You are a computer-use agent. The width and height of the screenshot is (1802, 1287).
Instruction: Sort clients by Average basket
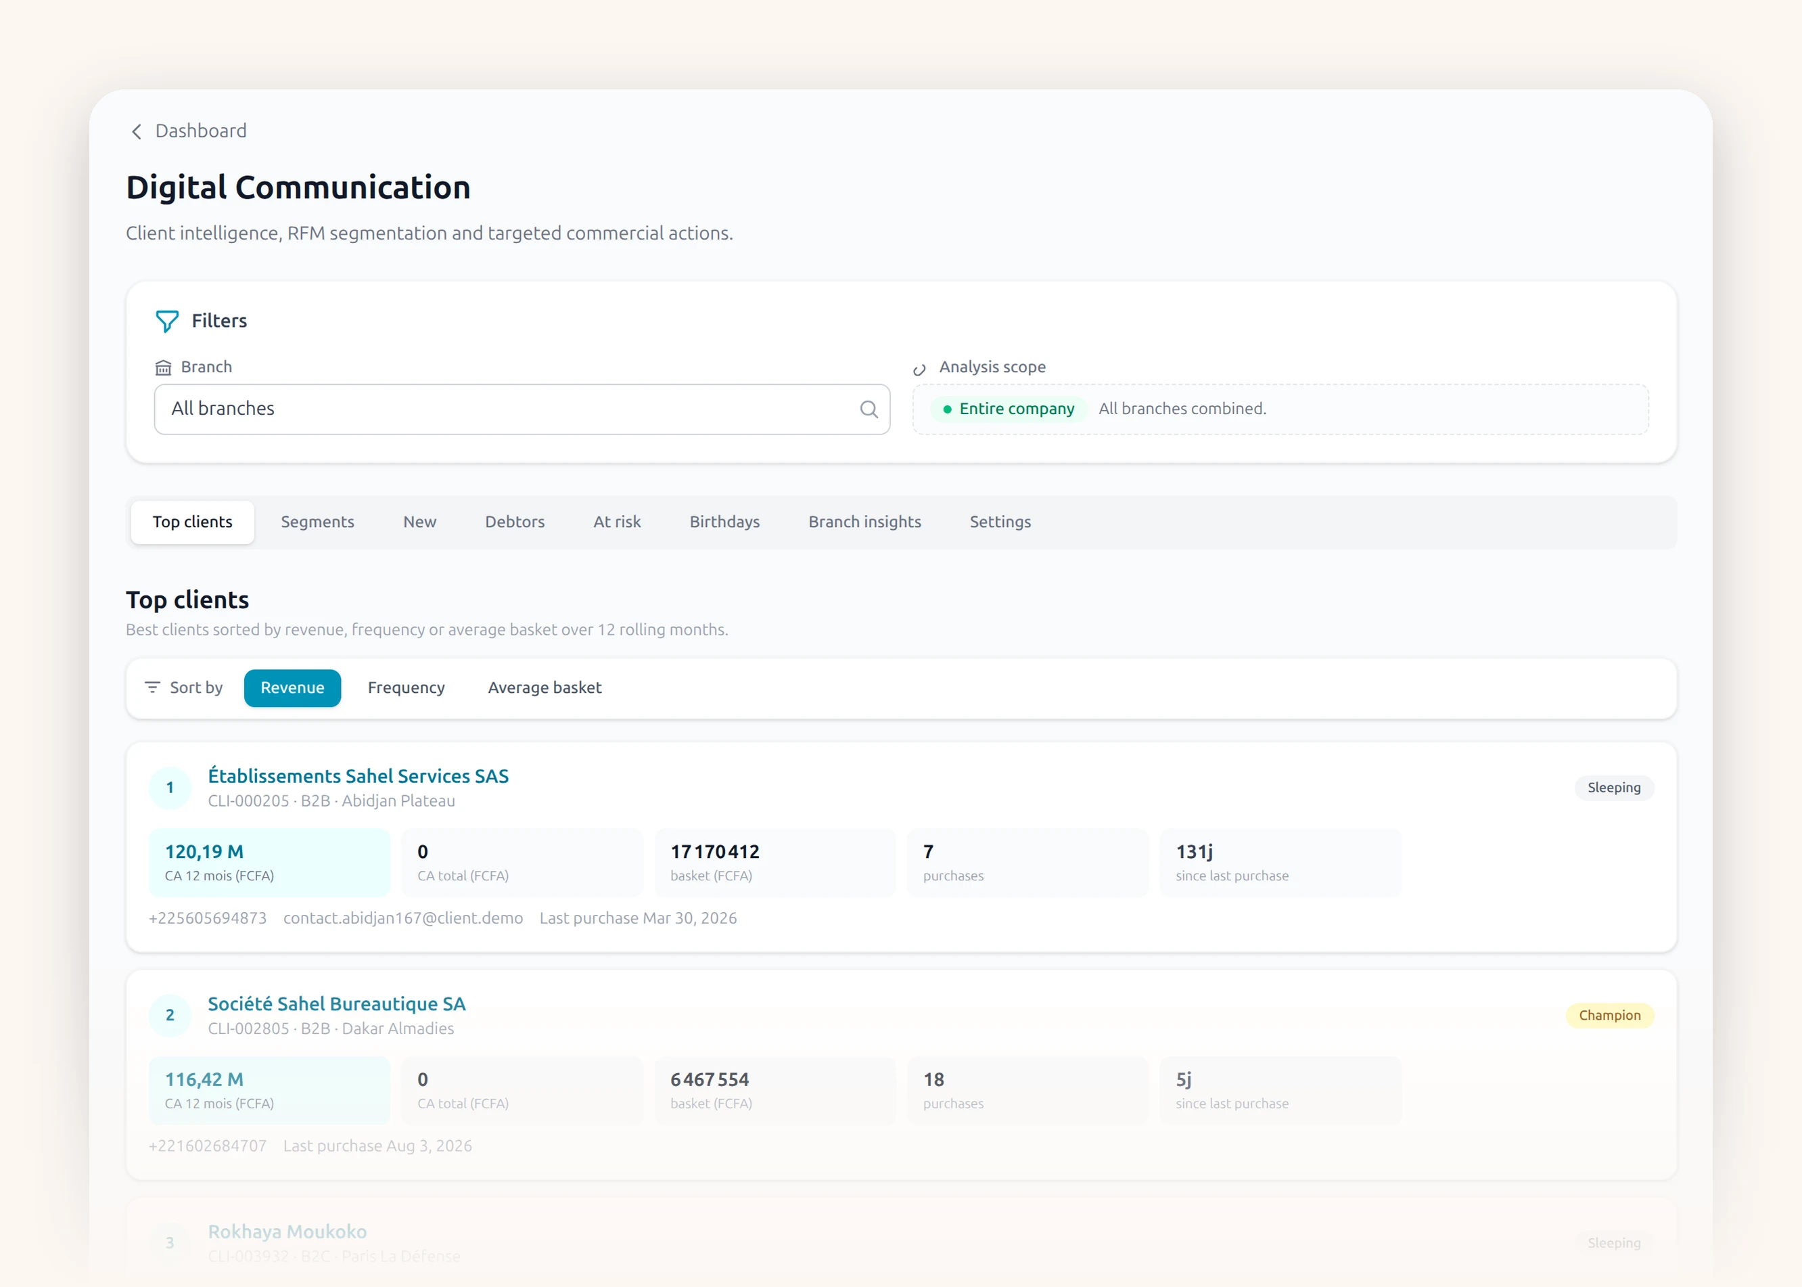[545, 688]
